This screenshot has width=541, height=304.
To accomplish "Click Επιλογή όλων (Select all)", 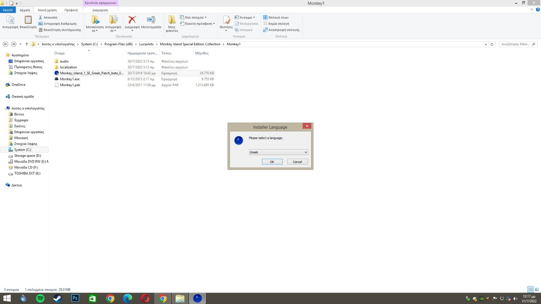I will point(276,17).
